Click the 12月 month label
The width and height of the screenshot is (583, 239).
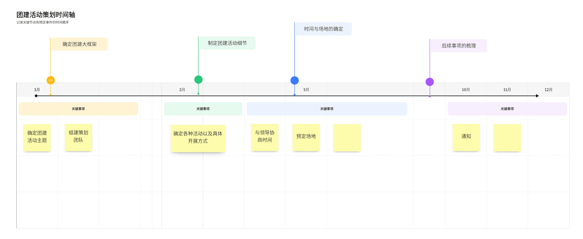pos(548,90)
